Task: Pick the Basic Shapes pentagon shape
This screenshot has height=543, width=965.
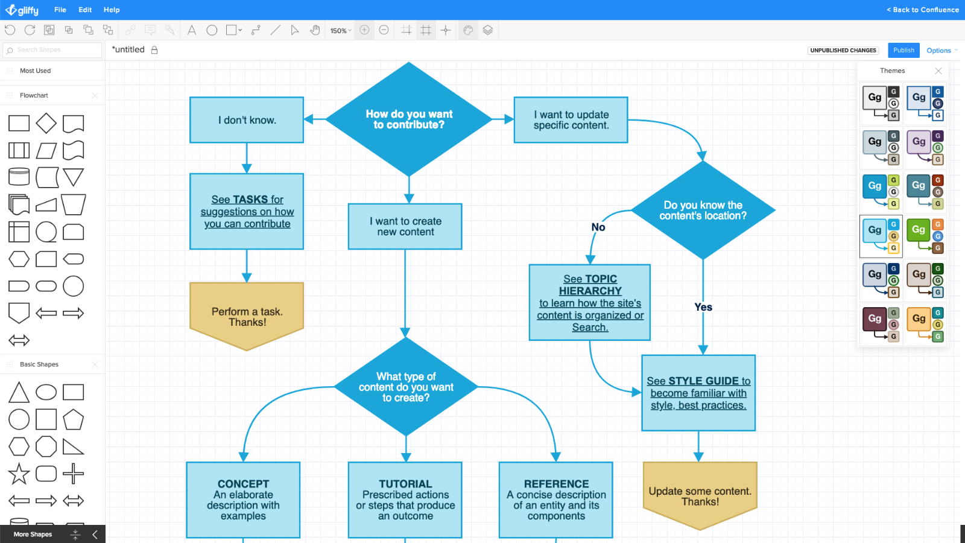Action: pyautogui.click(x=74, y=419)
